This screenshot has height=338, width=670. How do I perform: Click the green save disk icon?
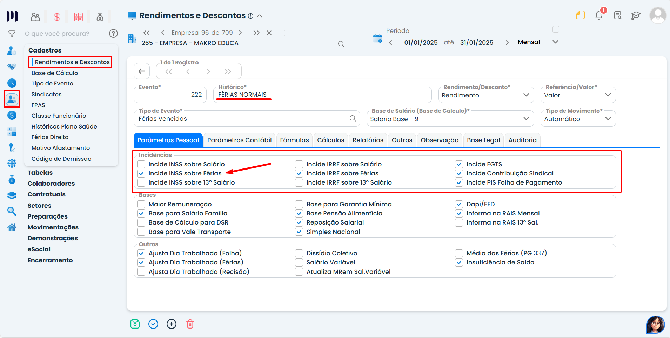[x=135, y=324]
